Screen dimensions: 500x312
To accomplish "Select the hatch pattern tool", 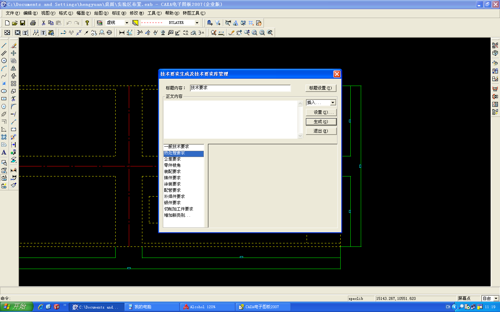I will click(4, 137).
